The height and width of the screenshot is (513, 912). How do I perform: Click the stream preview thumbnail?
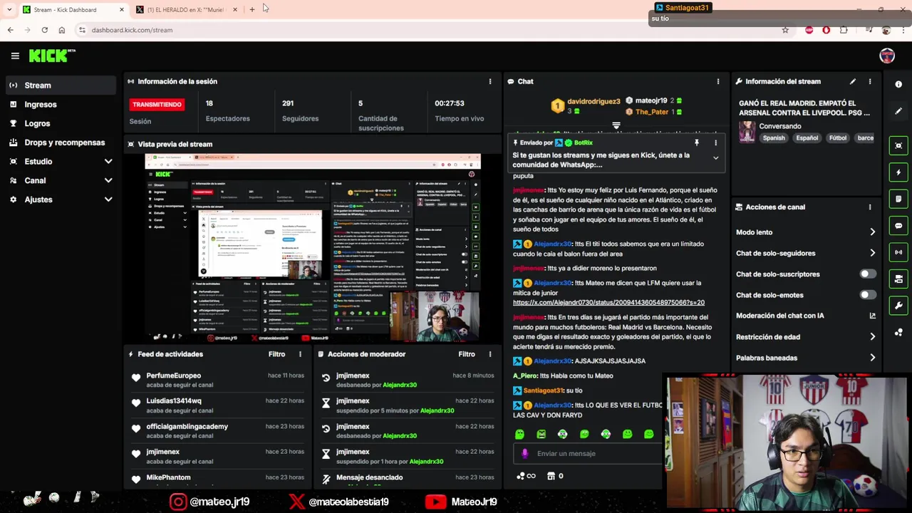click(x=313, y=248)
